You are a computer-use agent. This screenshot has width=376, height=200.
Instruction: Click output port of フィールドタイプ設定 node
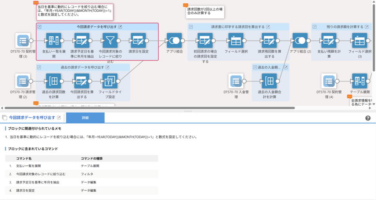[118, 81]
